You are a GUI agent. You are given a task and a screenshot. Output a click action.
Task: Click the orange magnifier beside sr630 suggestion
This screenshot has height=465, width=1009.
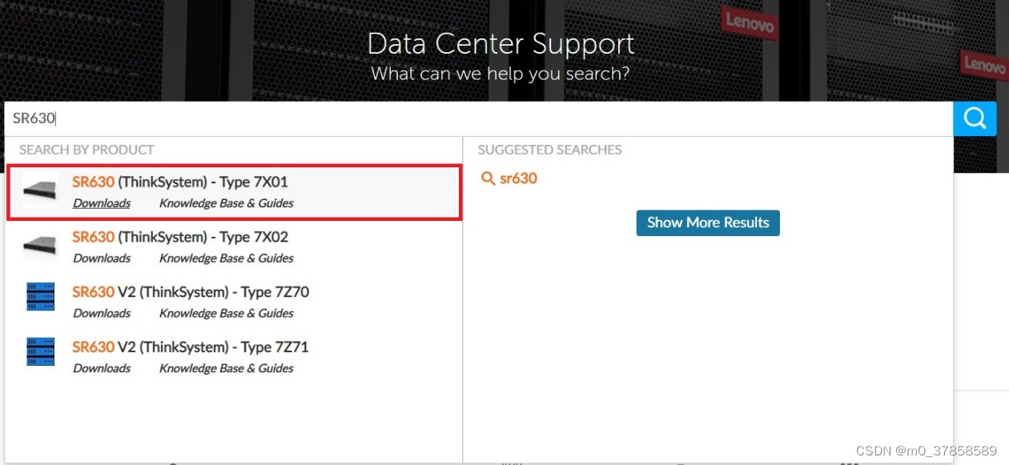(x=487, y=178)
